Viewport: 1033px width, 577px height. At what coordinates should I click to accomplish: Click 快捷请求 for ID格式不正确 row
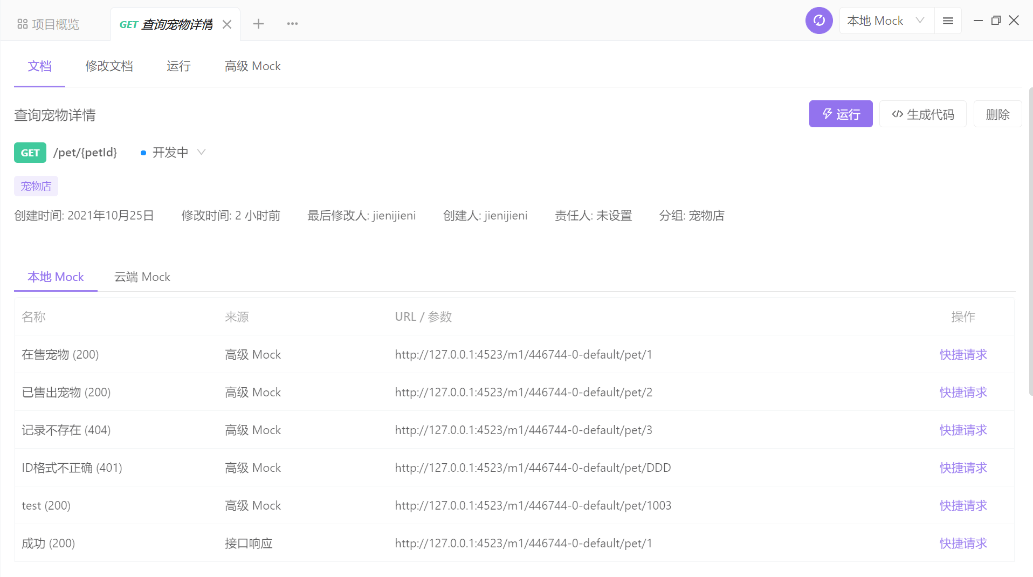963,468
